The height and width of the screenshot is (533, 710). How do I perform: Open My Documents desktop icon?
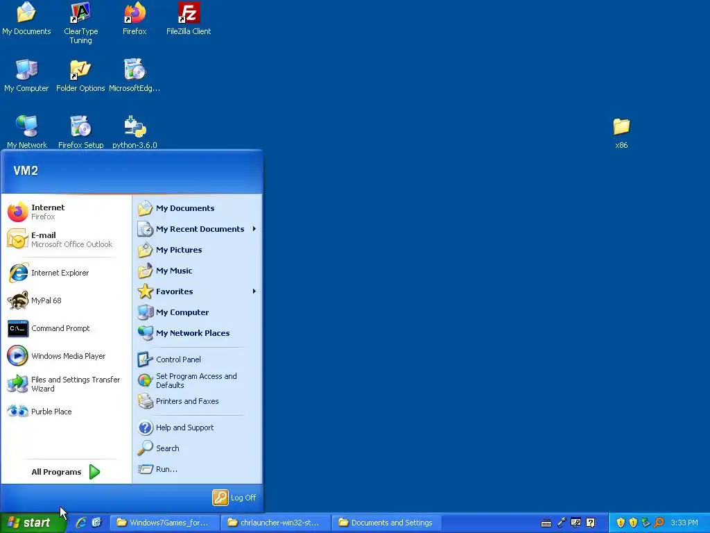(26, 19)
